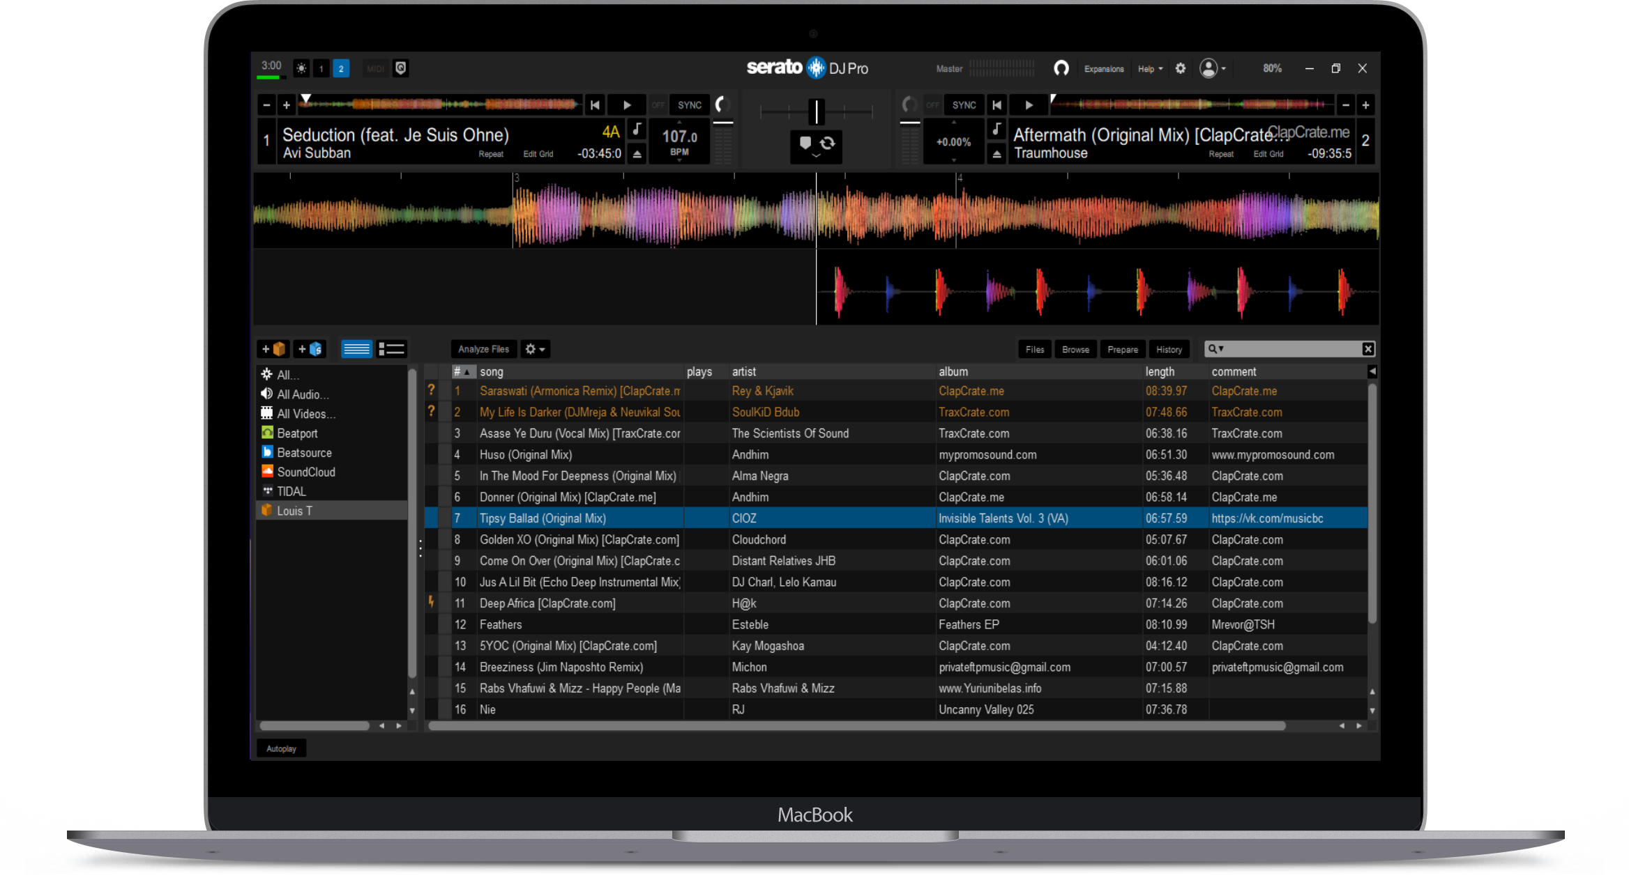Eject the track from deck 2

click(997, 154)
